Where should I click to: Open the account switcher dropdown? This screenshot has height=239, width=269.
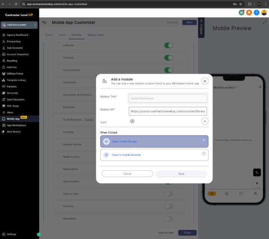(19, 25)
